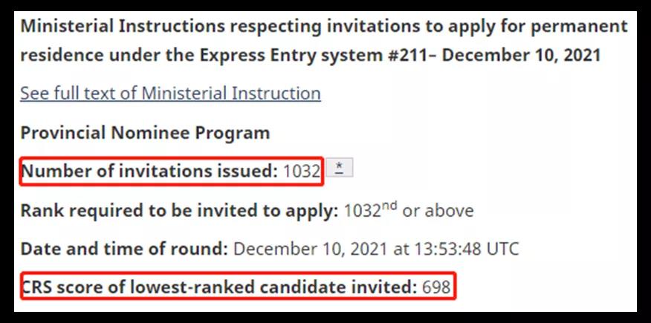
Task: Click the Provincial Nominee Program heading
Action: click(146, 133)
